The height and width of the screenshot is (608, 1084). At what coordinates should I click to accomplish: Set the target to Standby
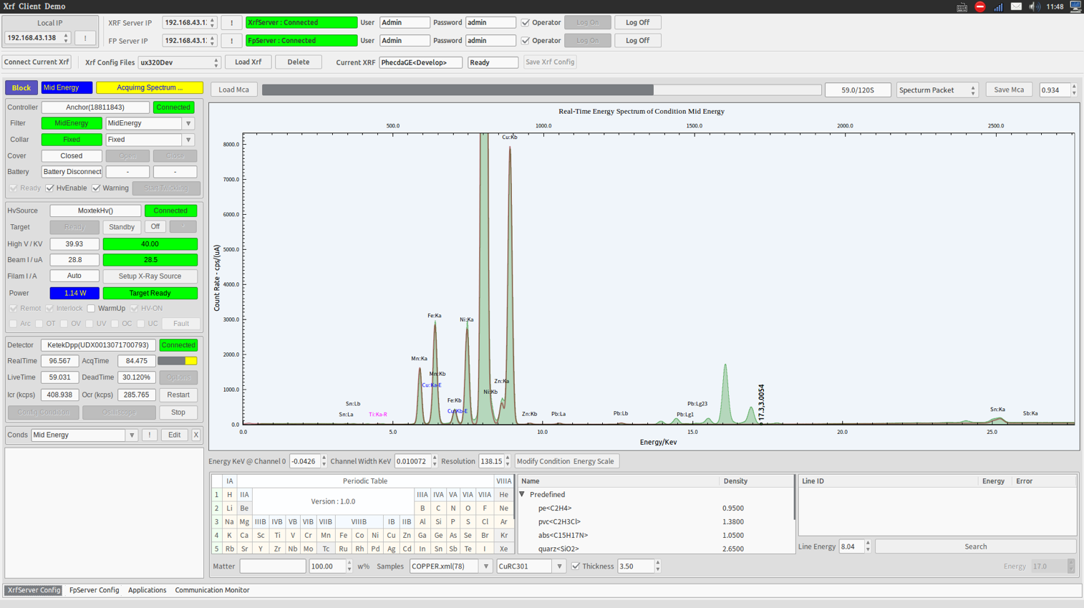click(x=122, y=227)
